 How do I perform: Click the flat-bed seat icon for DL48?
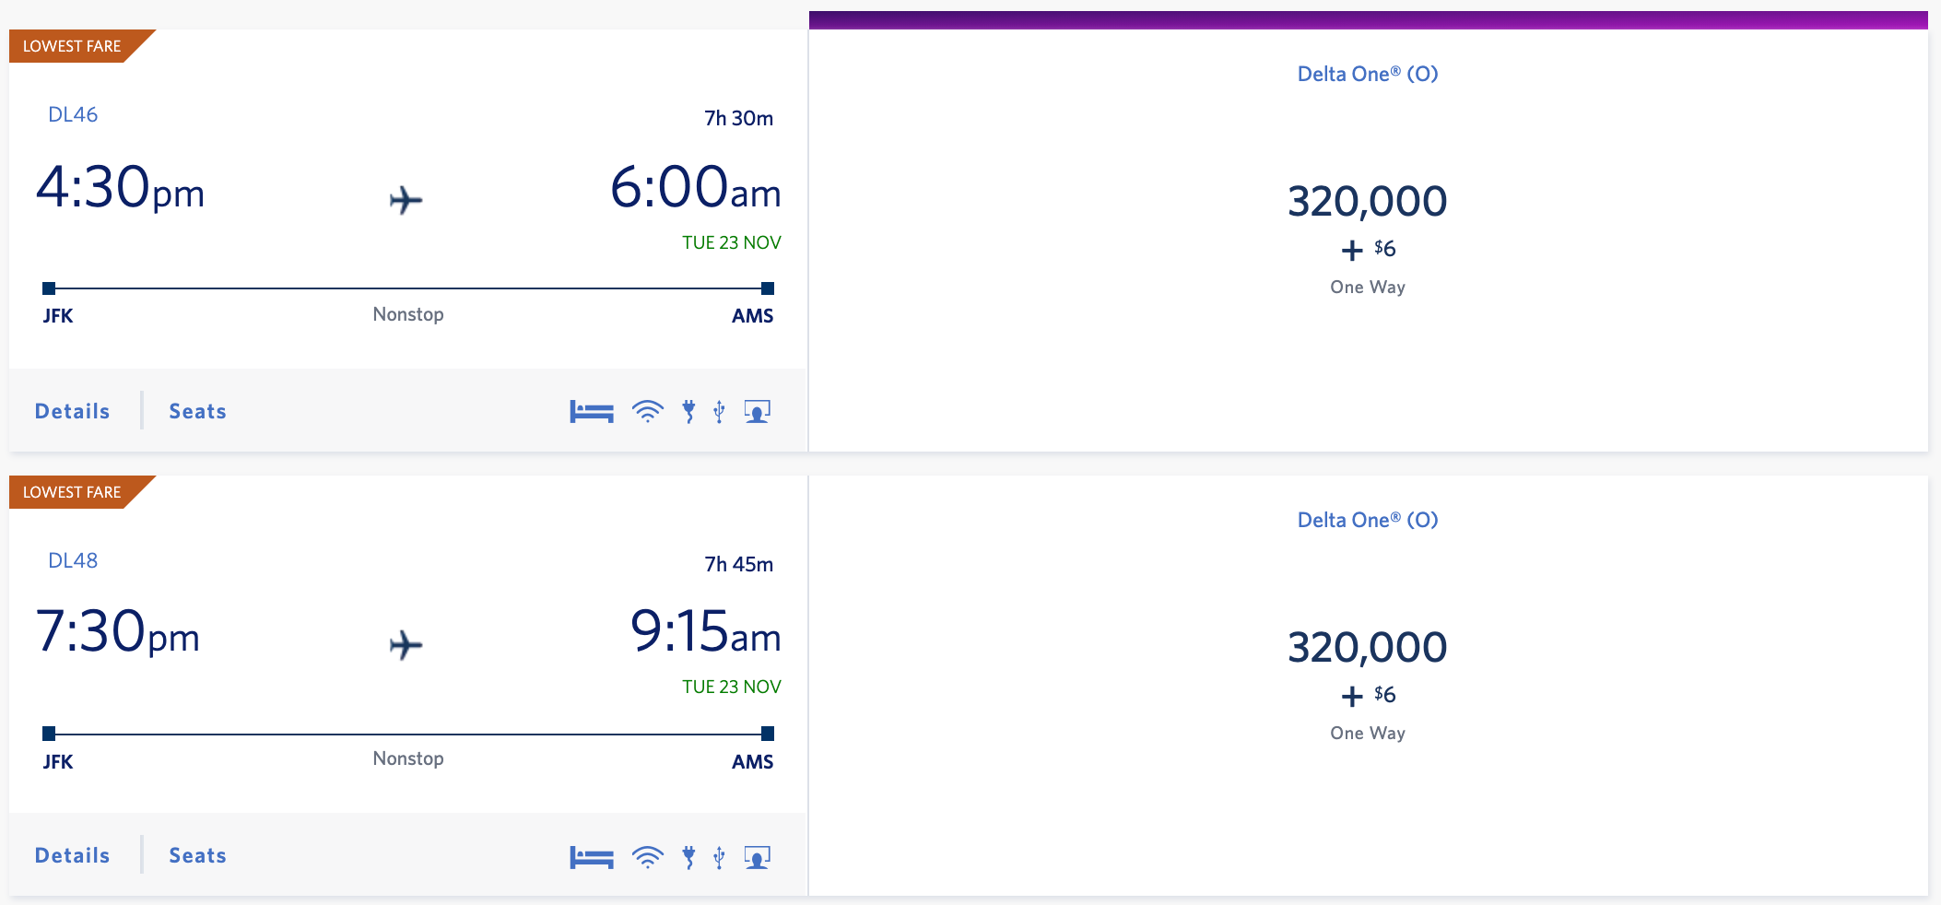[x=592, y=857]
